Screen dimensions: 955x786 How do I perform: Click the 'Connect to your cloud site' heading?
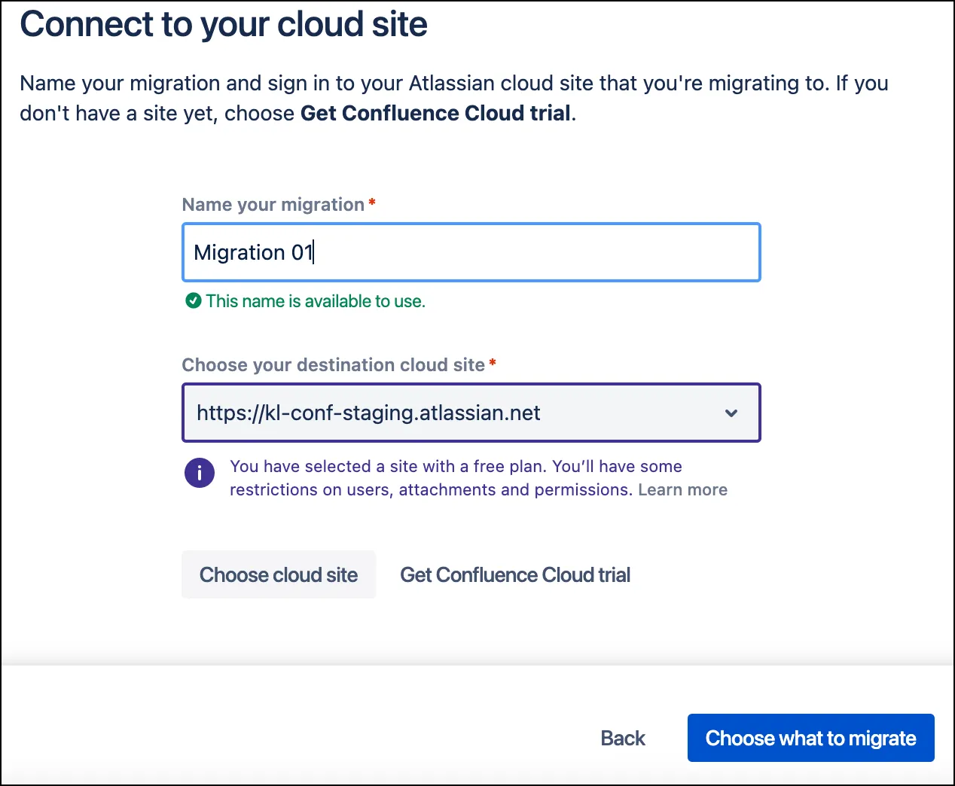tap(224, 24)
